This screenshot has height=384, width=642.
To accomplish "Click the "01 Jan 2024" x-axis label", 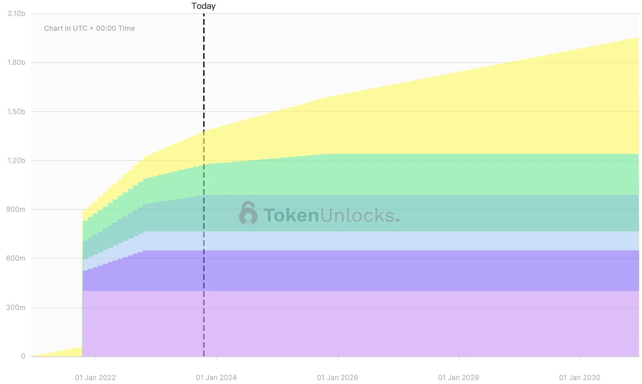I will coord(216,378).
